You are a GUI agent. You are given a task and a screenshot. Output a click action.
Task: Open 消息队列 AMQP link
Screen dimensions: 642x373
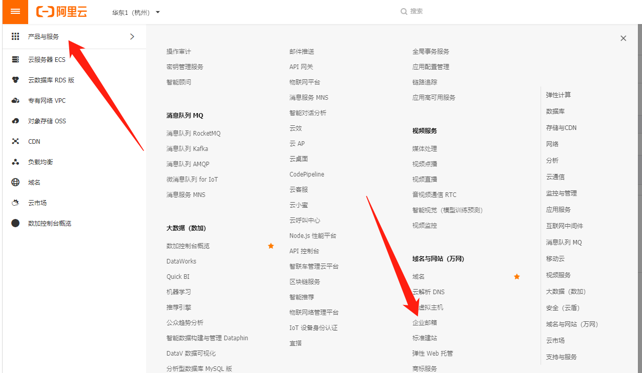[188, 164]
